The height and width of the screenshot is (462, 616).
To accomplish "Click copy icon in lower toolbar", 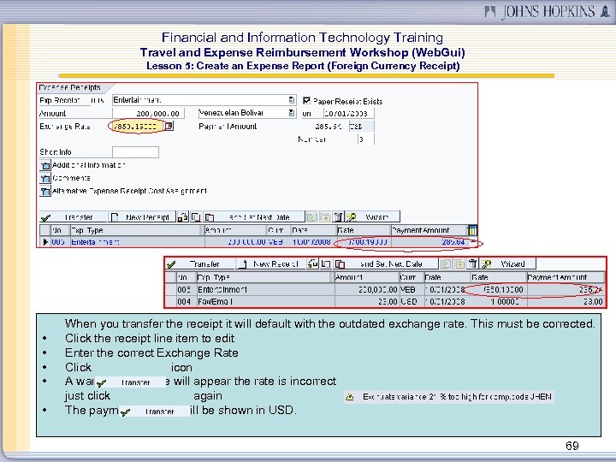I will (326, 264).
